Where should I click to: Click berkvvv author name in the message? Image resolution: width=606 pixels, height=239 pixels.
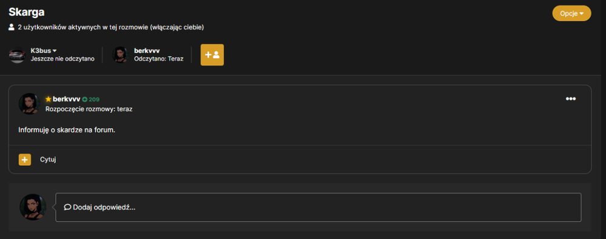click(67, 99)
